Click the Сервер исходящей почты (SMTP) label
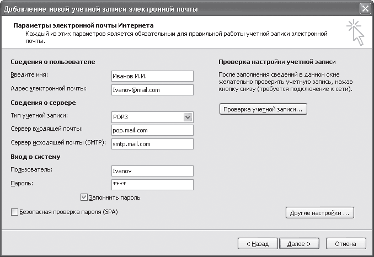Screen dimensions: 374x257 58,143
